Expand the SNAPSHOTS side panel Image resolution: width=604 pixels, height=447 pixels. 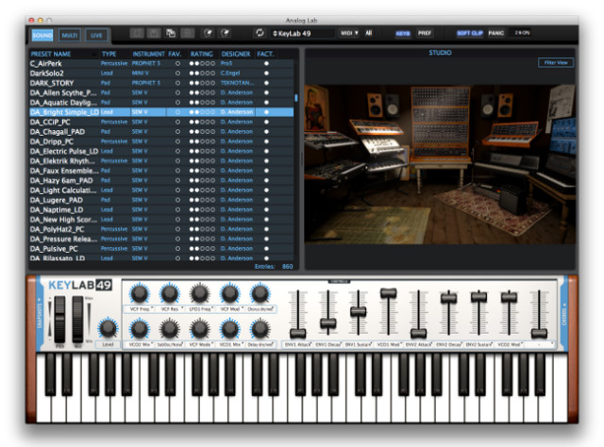(x=39, y=314)
